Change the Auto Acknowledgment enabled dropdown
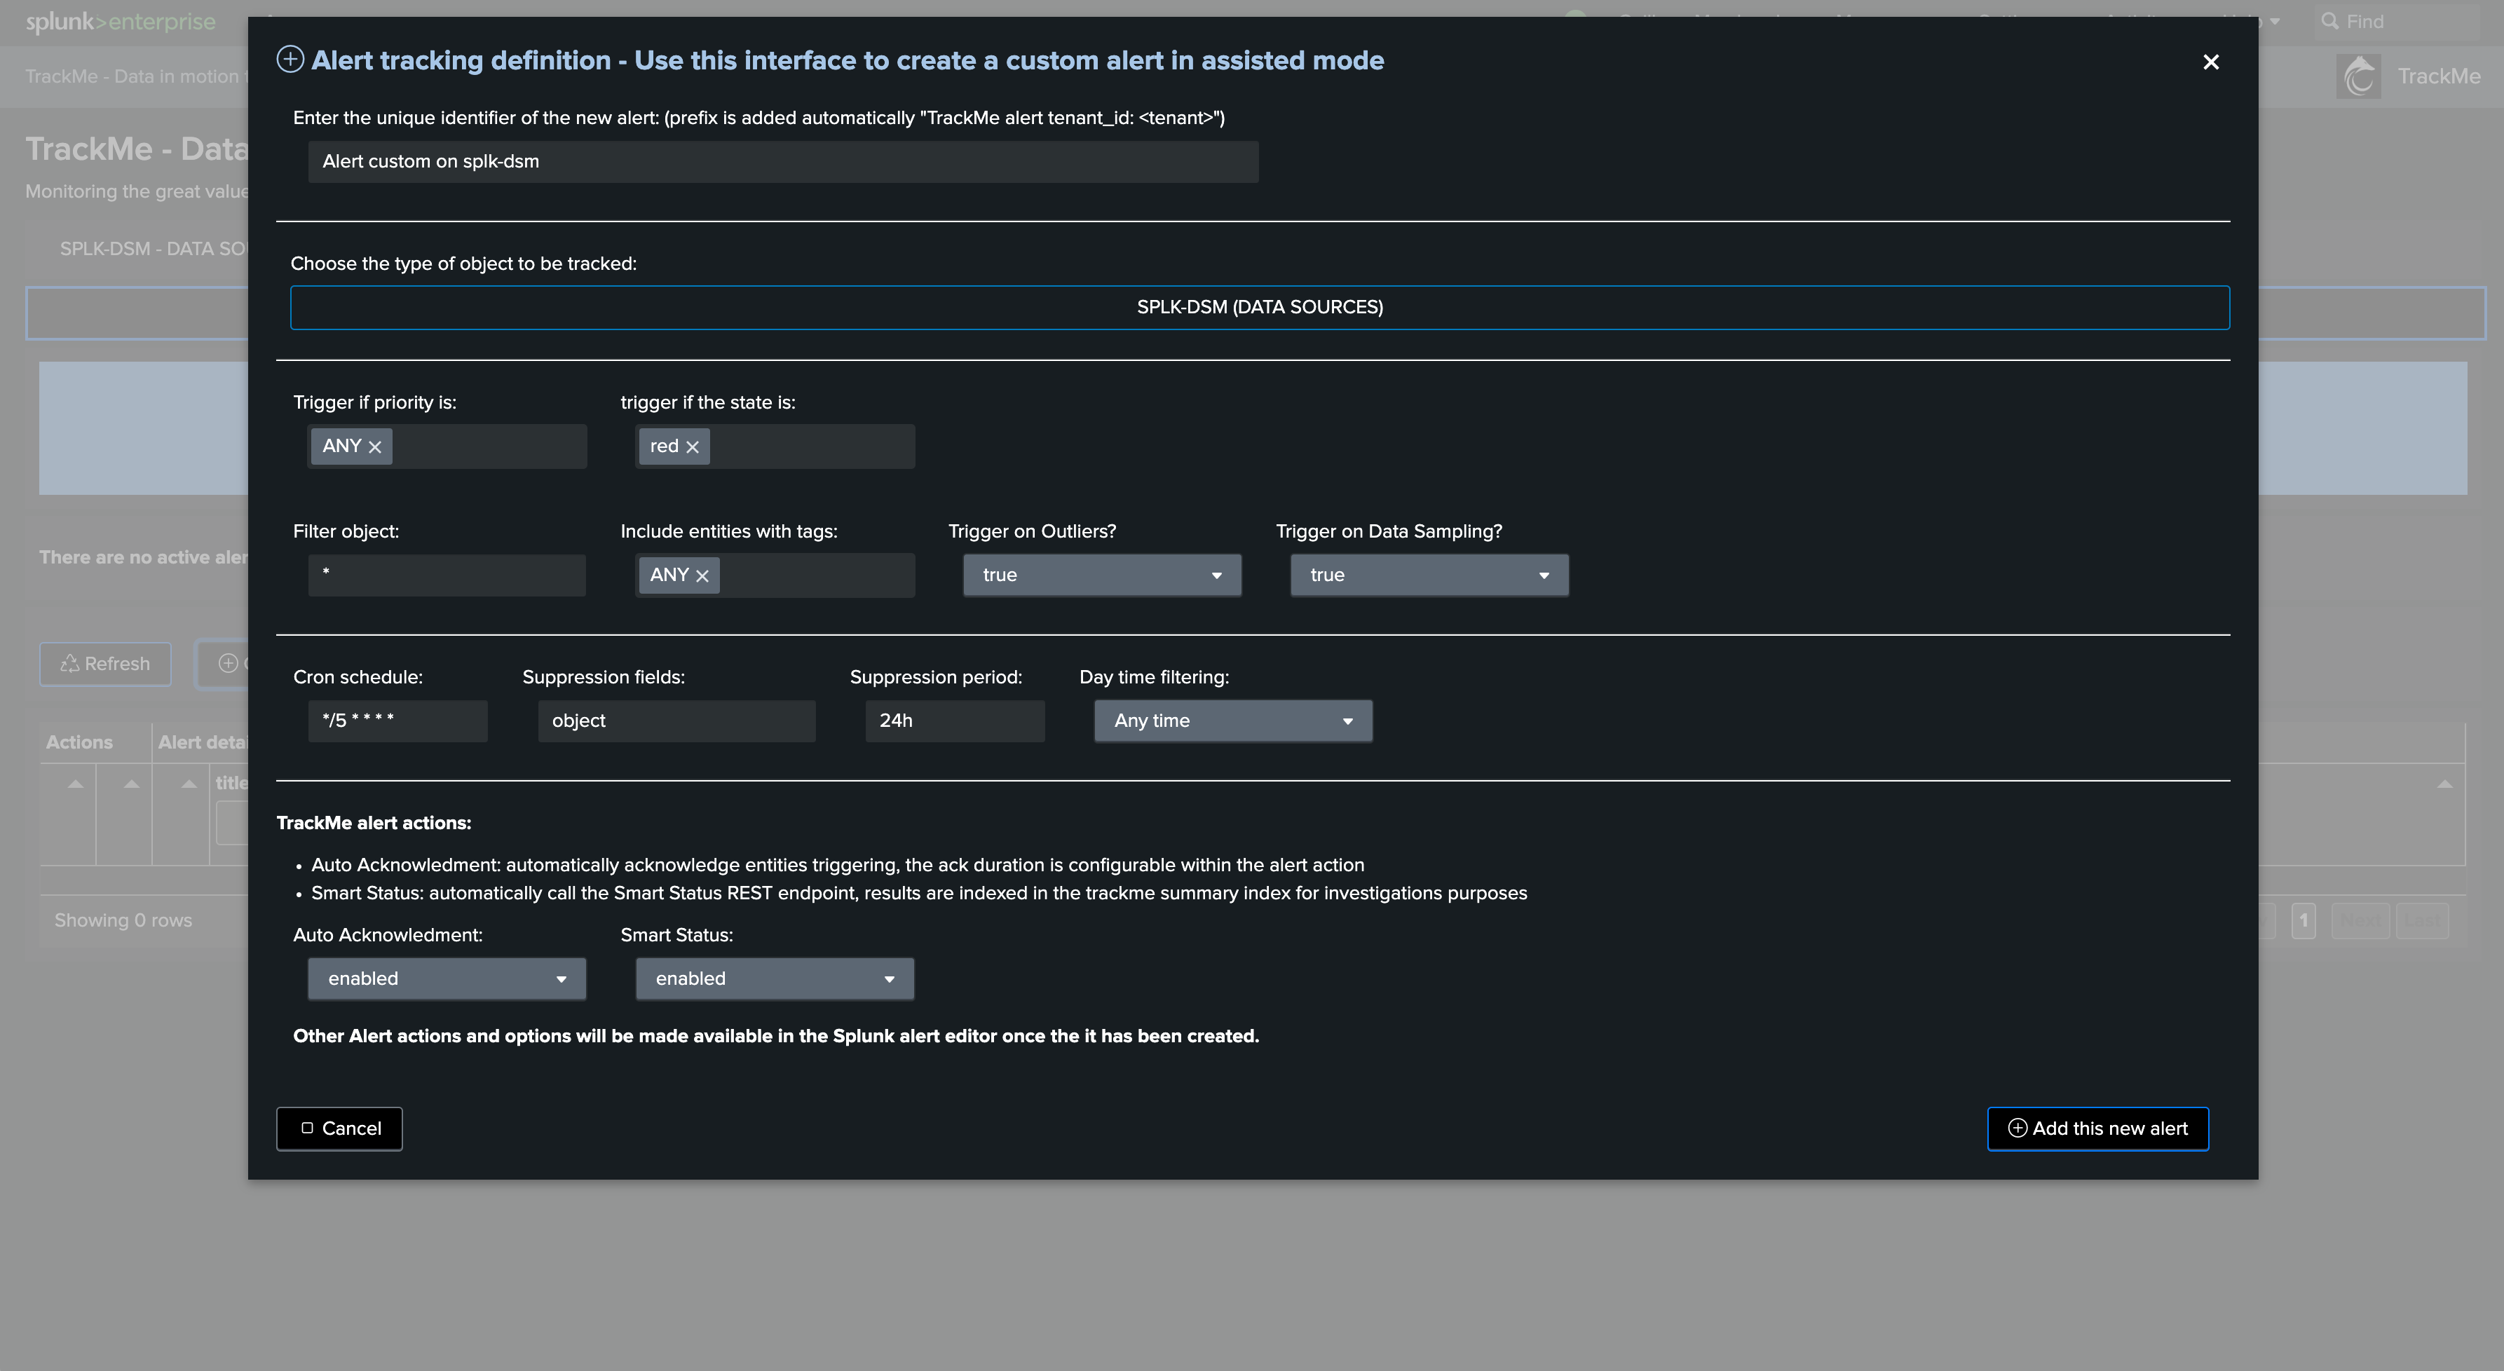The image size is (2504, 1371). click(x=446, y=978)
